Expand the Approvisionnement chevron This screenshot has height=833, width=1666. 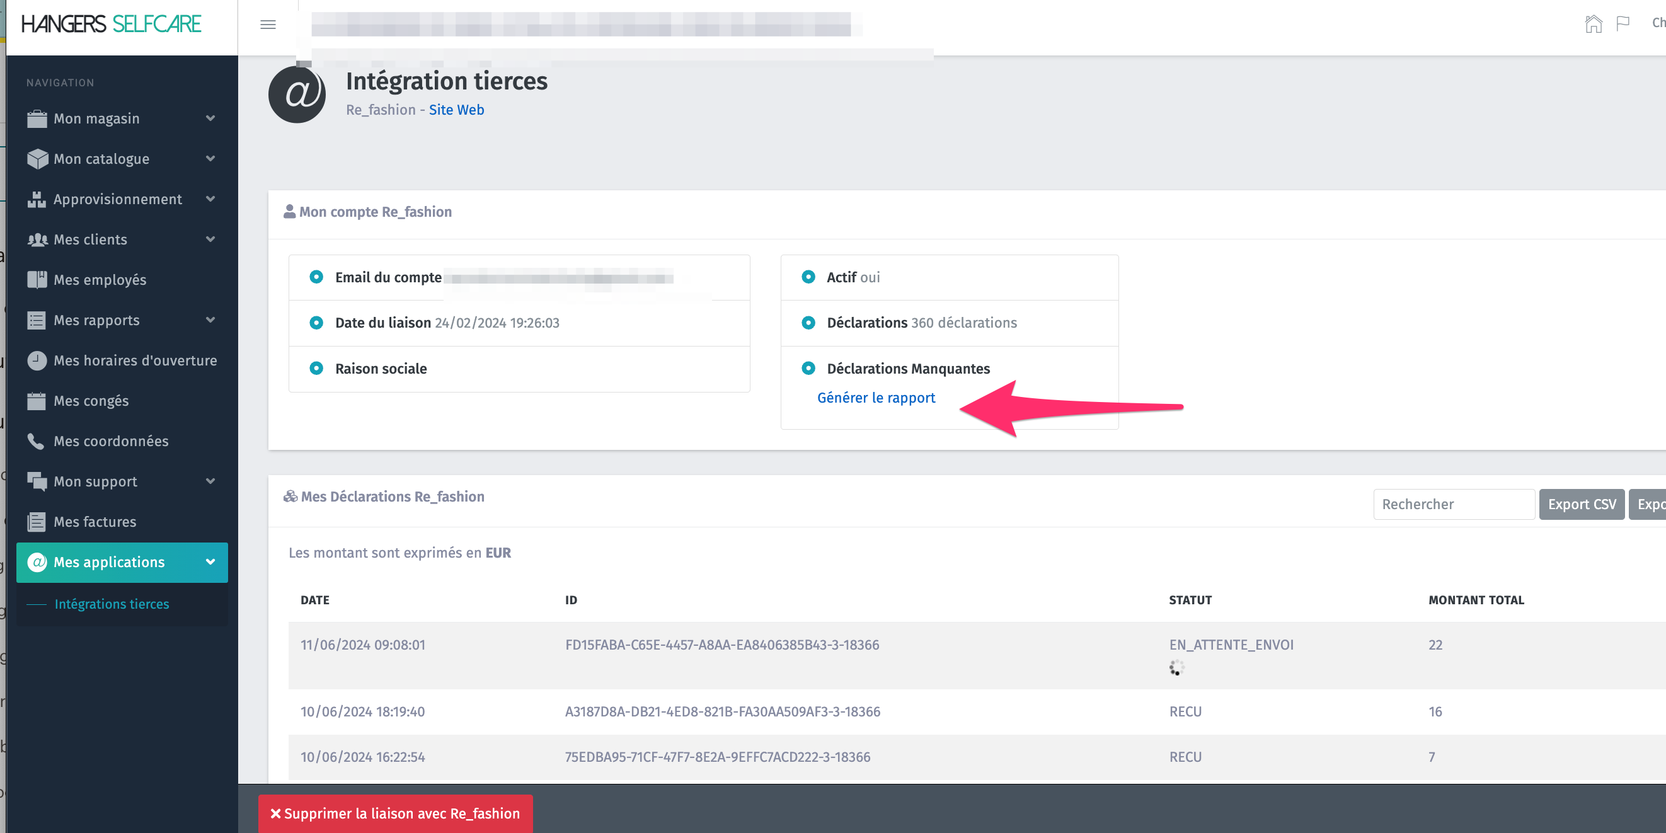pyautogui.click(x=211, y=199)
